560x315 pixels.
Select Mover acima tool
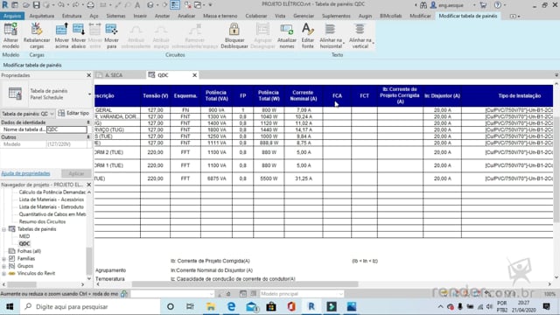point(61,35)
